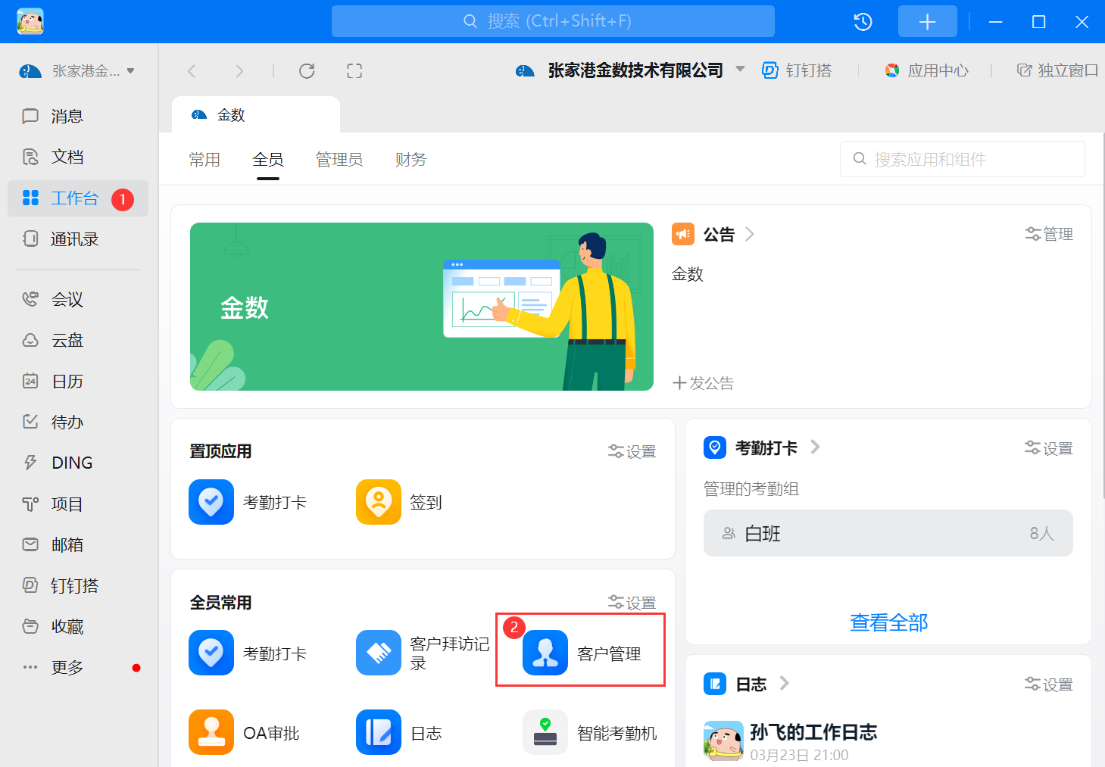This screenshot has height=767, width=1105.
Task: Open 考勤打卡 in 置顶应用
Action: click(x=248, y=502)
